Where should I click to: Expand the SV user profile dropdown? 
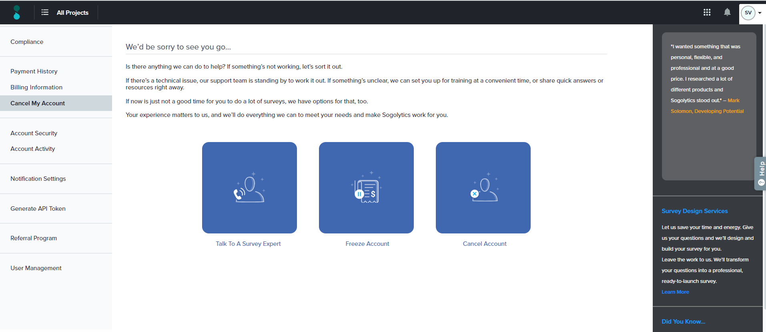[752, 13]
